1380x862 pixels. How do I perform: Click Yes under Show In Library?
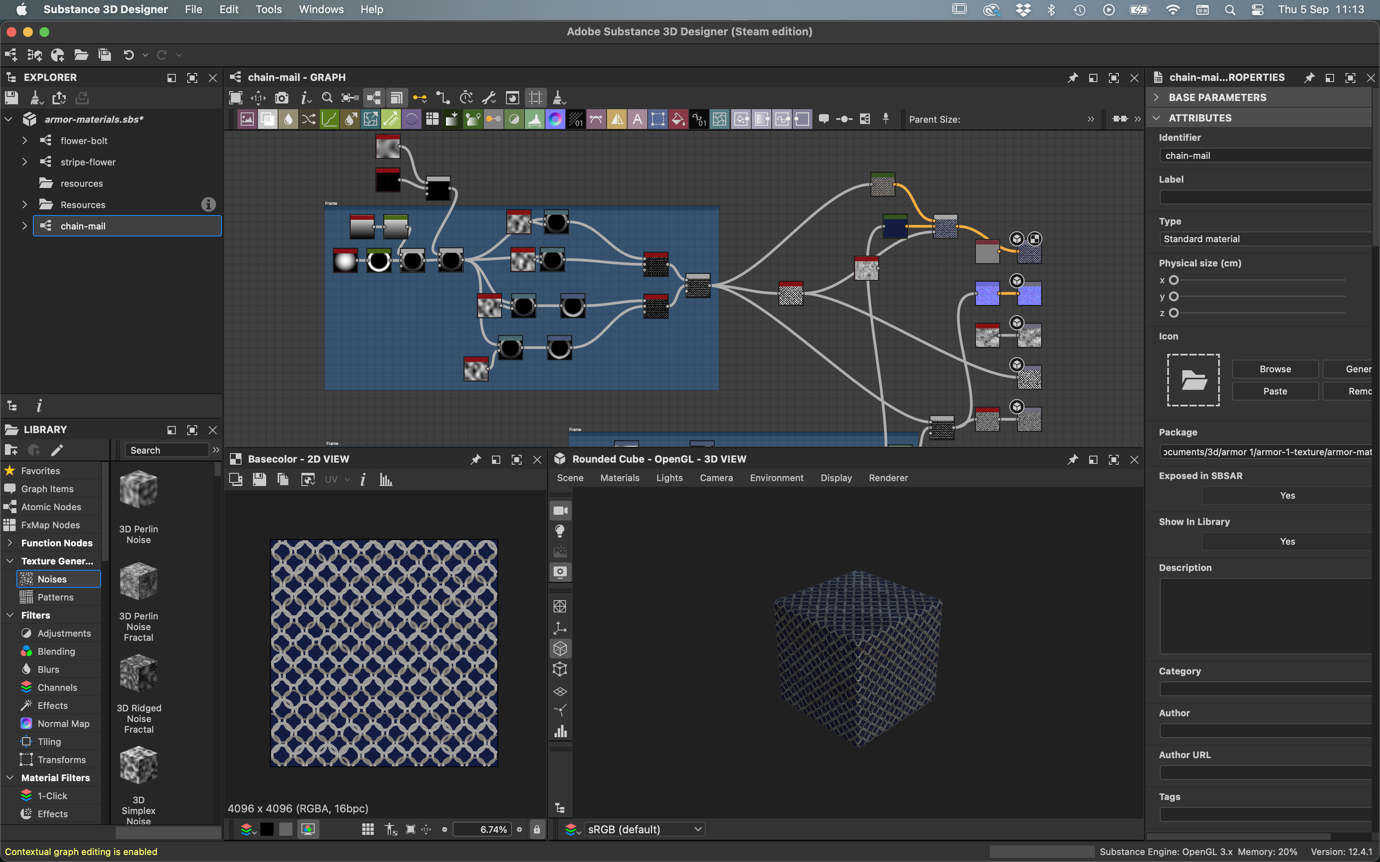coord(1287,541)
